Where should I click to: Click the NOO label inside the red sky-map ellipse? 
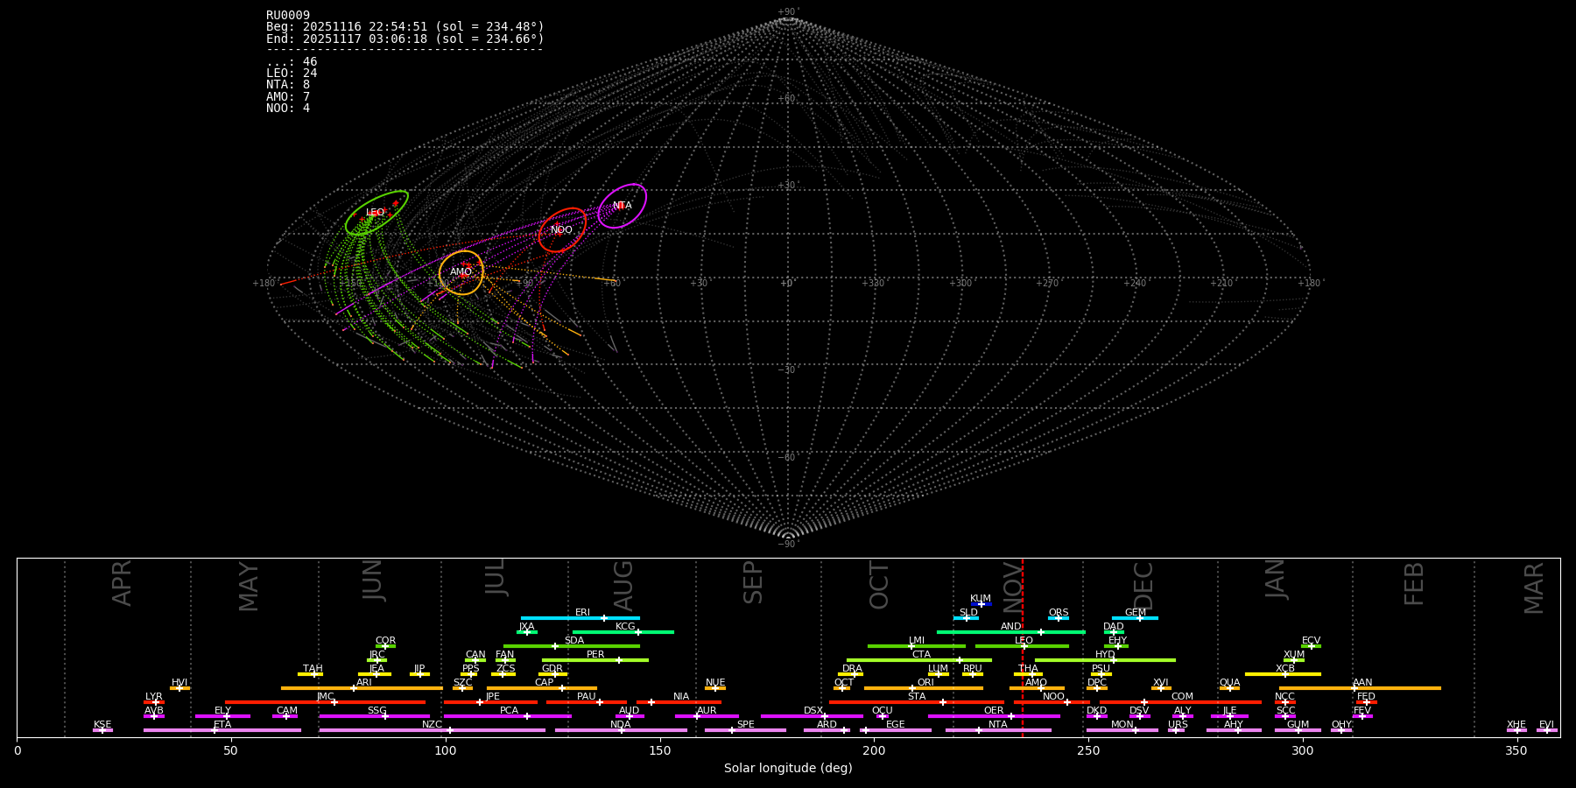click(x=561, y=230)
